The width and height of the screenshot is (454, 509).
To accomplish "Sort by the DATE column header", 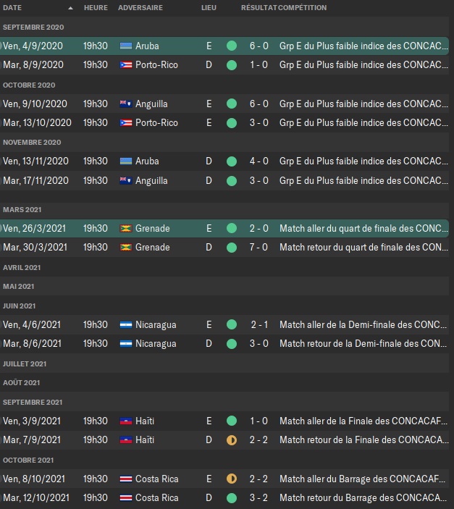I will pos(13,7).
